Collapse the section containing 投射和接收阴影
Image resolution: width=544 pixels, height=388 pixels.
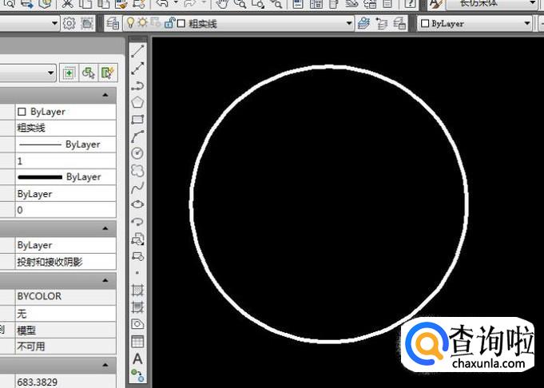(105, 228)
